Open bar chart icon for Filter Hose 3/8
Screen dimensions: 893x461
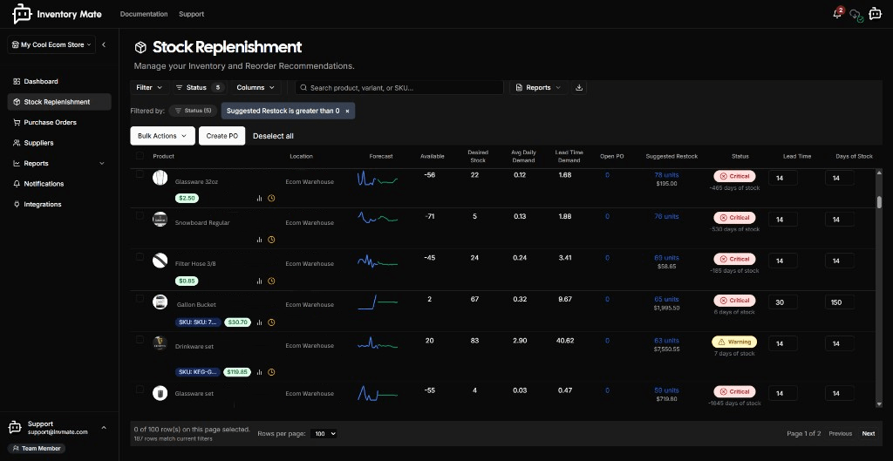tap(259, 281)
